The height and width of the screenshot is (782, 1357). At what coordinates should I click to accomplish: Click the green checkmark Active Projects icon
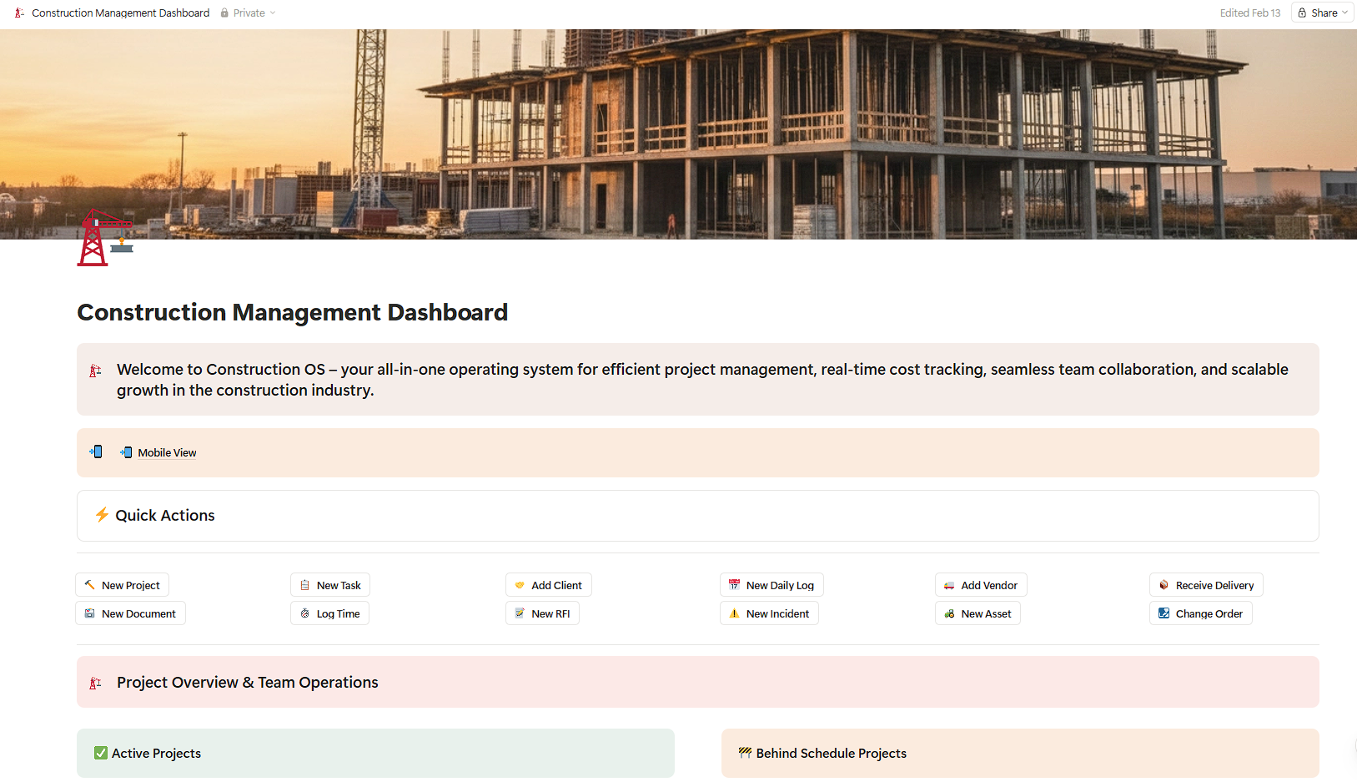[101, 753]
